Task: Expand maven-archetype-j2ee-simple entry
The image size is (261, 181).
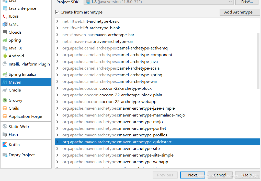Action: [x=58, y=108]
